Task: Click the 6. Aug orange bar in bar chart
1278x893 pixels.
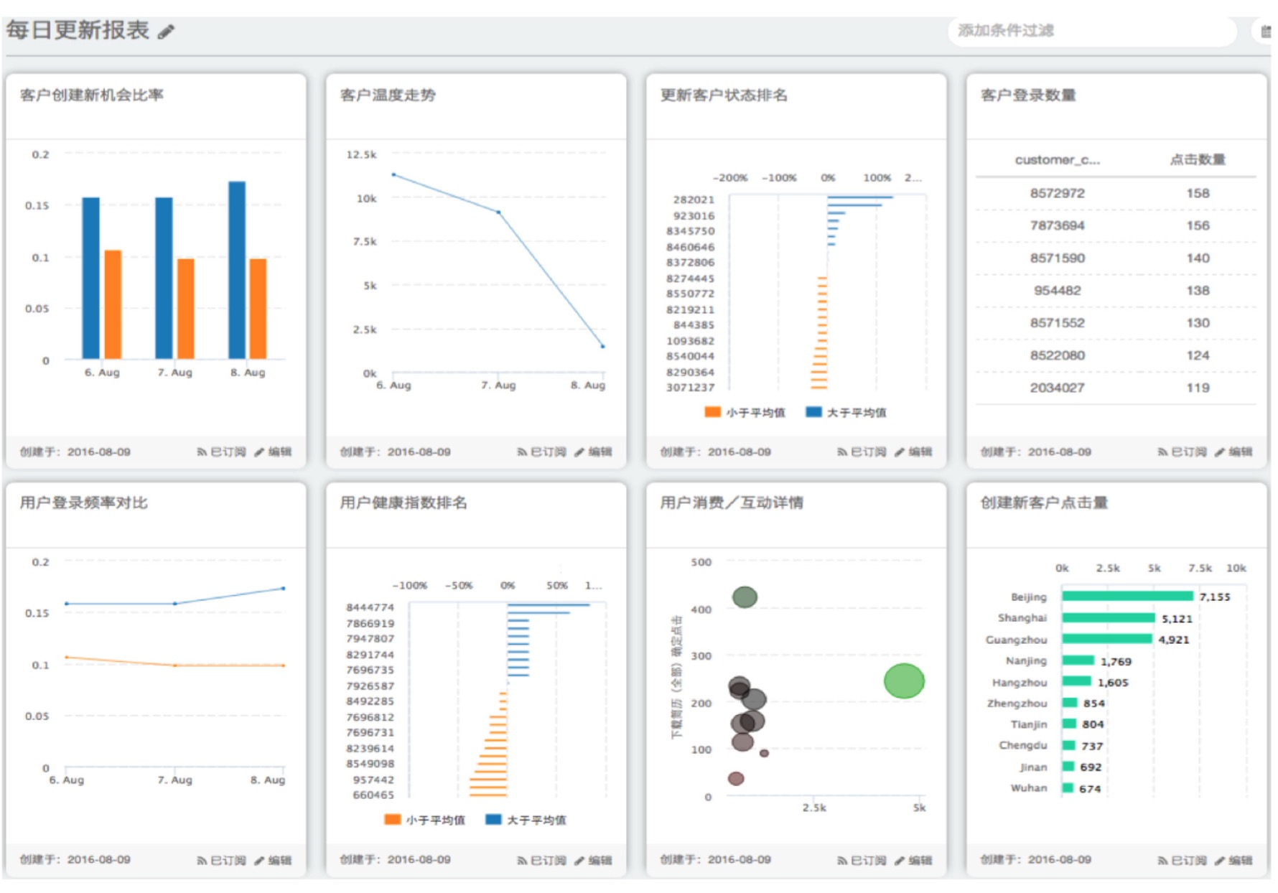Action: (x=113, y=304)
